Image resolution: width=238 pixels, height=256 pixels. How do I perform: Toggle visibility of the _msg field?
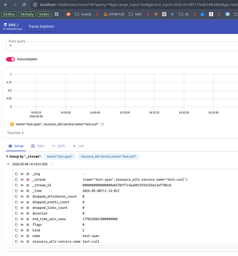(22, 174)
